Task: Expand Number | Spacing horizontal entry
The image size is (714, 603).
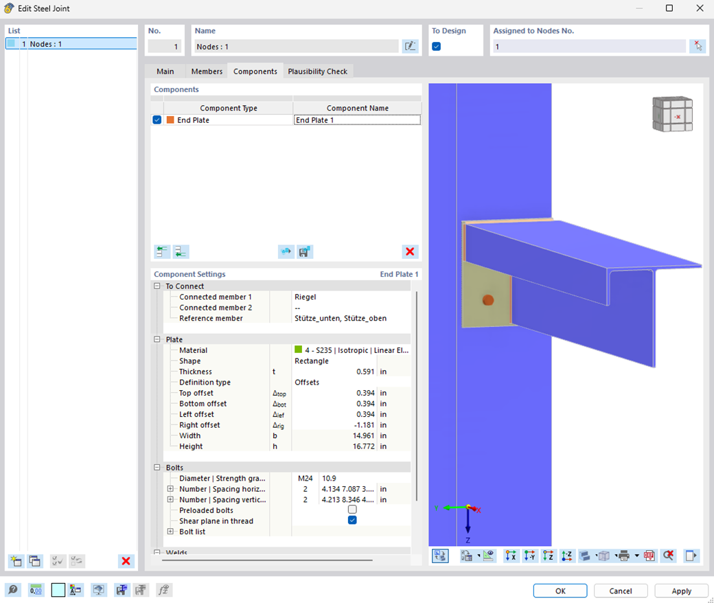Action: coord(170,488)
